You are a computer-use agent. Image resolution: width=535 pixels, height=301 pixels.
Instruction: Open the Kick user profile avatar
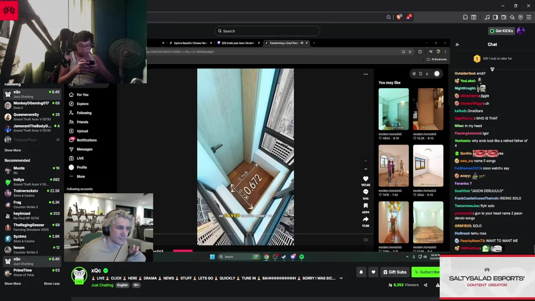[x=521, y=31]
